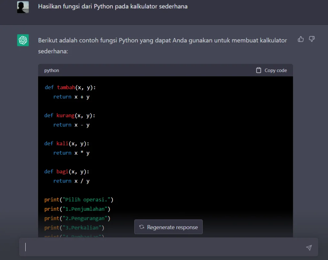Click the 'def kurang(x, y):' line

pos(70,115)
